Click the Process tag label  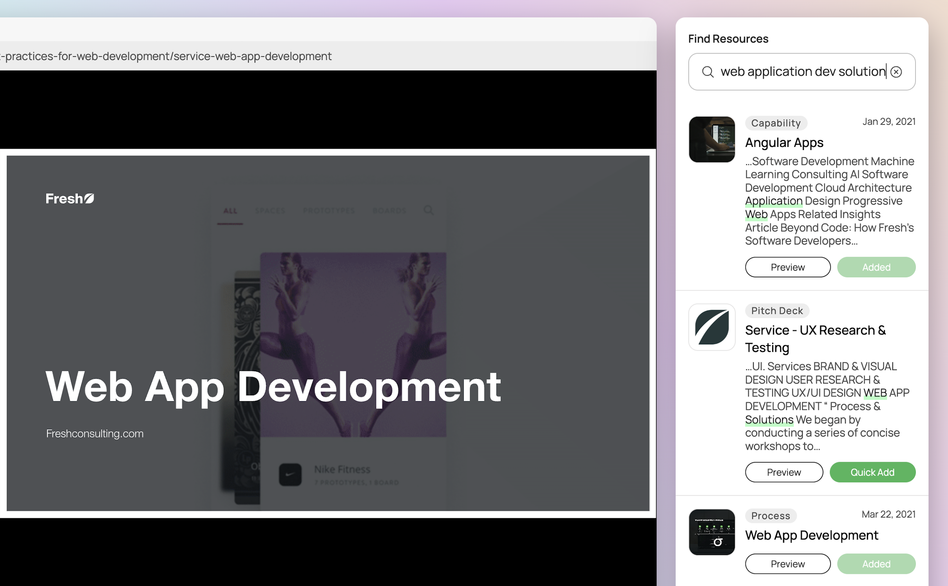pyautogui.click(x=770, y=515)
